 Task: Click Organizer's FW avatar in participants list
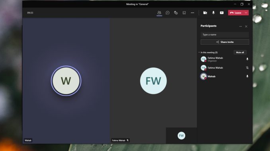pos(203,59)
